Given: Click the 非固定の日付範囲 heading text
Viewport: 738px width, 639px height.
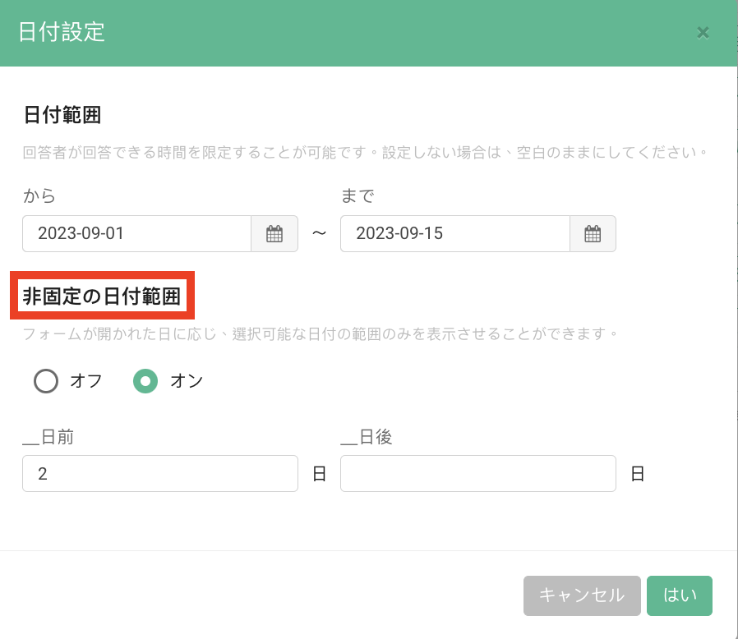Looking at the screenshot, I should 102,296.
